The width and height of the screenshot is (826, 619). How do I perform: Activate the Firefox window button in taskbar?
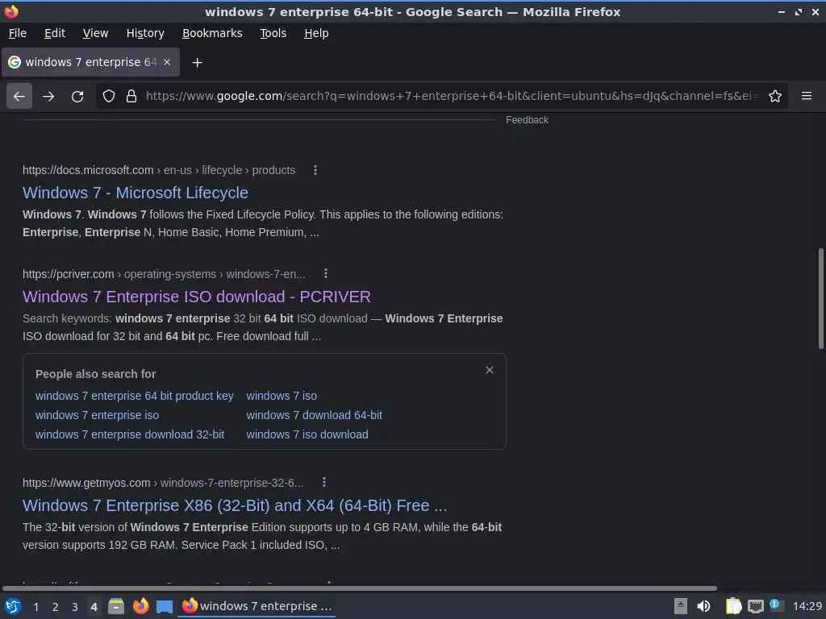coord(257,606)
